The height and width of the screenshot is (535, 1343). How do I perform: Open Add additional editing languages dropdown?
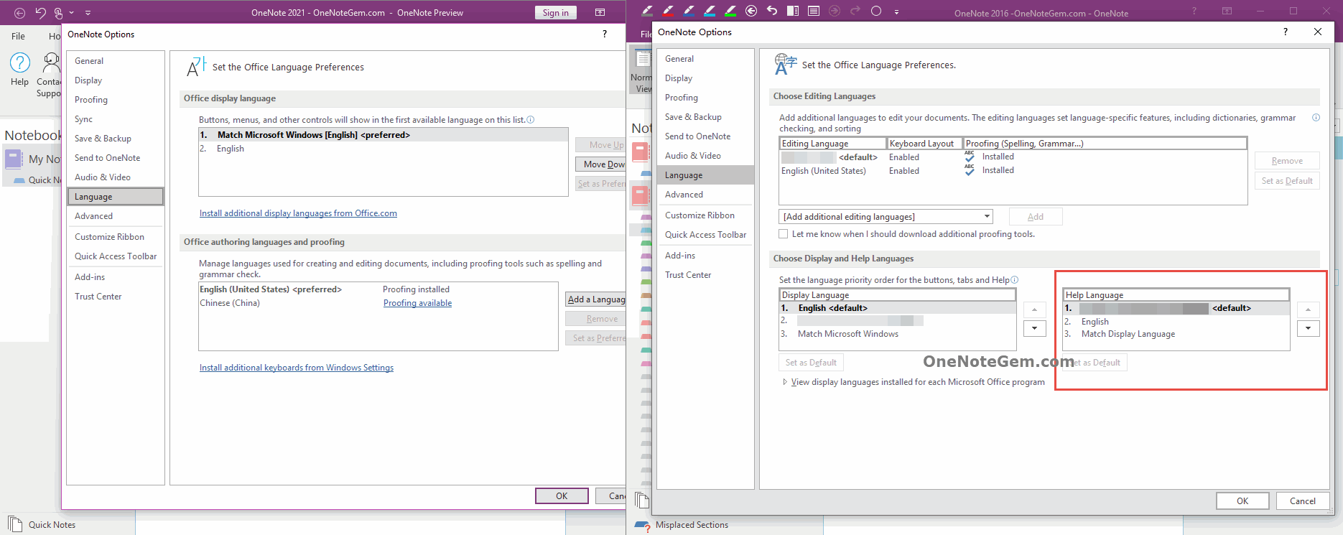pyautogui.click(x=886, y=217)
